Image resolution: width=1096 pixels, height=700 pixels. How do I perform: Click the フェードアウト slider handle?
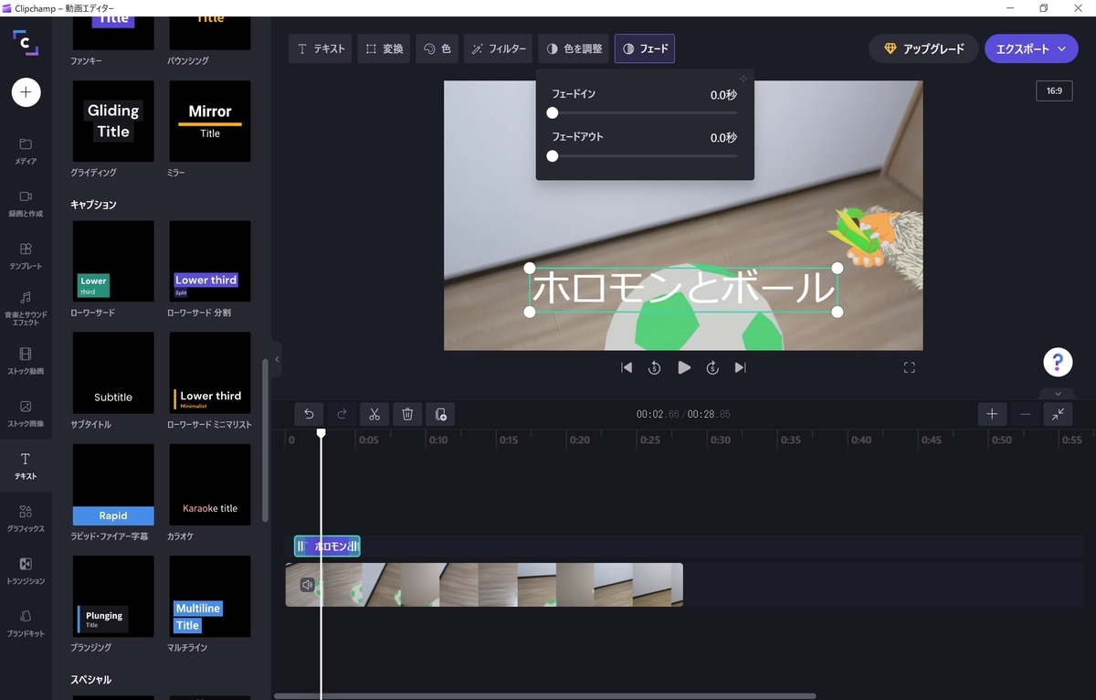[552, 156]
